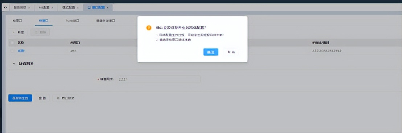The height and width of the screenshot is (133, 402).
Task: Collapse the 缺省网关 section chevron
Action: click(14, 64)
